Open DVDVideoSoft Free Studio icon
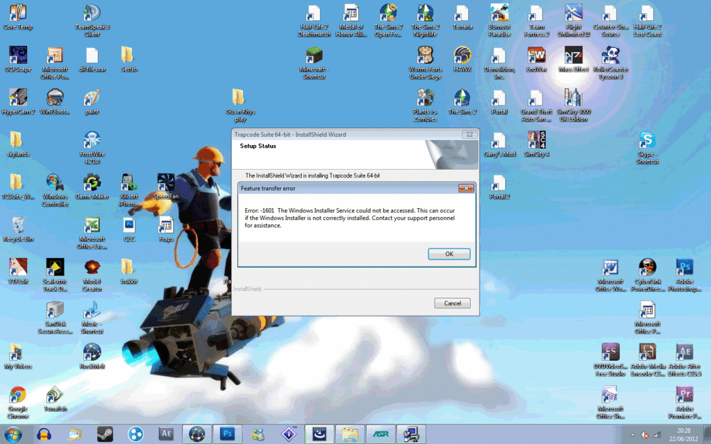Screen dimensions: 711x444 tap(610, 359)
